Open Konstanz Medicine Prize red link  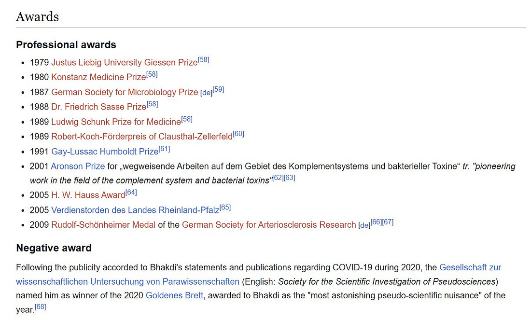click(98, 77)
